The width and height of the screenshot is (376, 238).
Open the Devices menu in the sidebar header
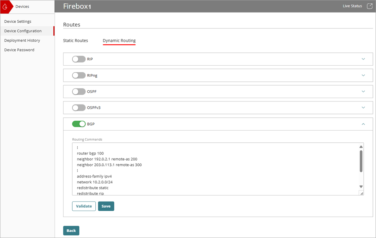22,6
